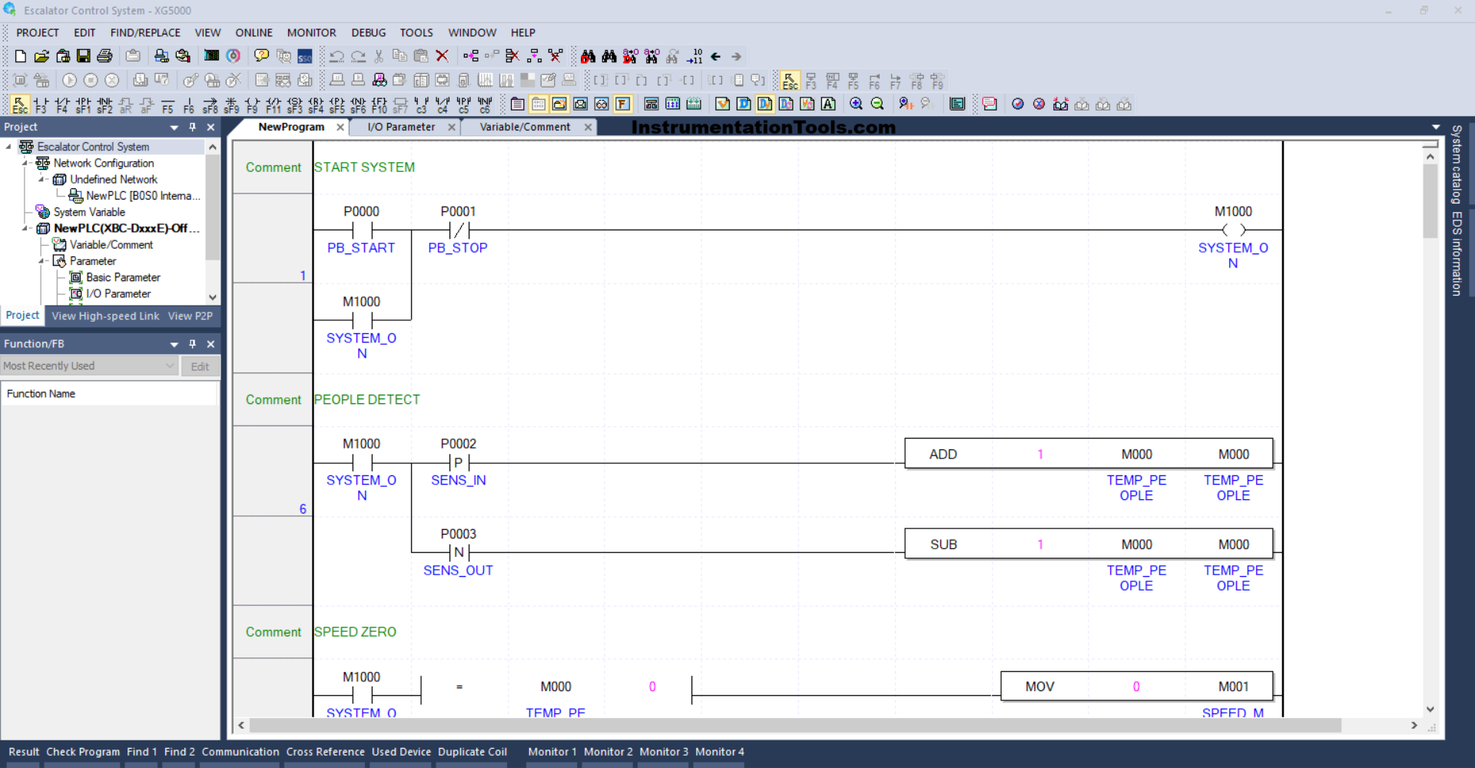
Task: Select the Reset coil (R) tool
Action: (x=317, y=104)
